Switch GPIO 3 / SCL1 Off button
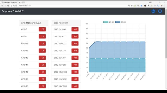Image resolution: width=167 pixels, height=93 pixels. click(75, 36)
